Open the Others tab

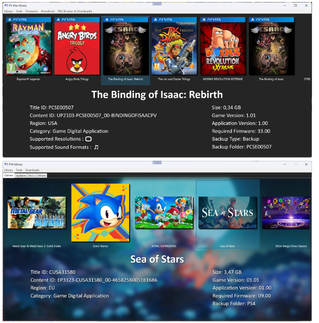42,176
